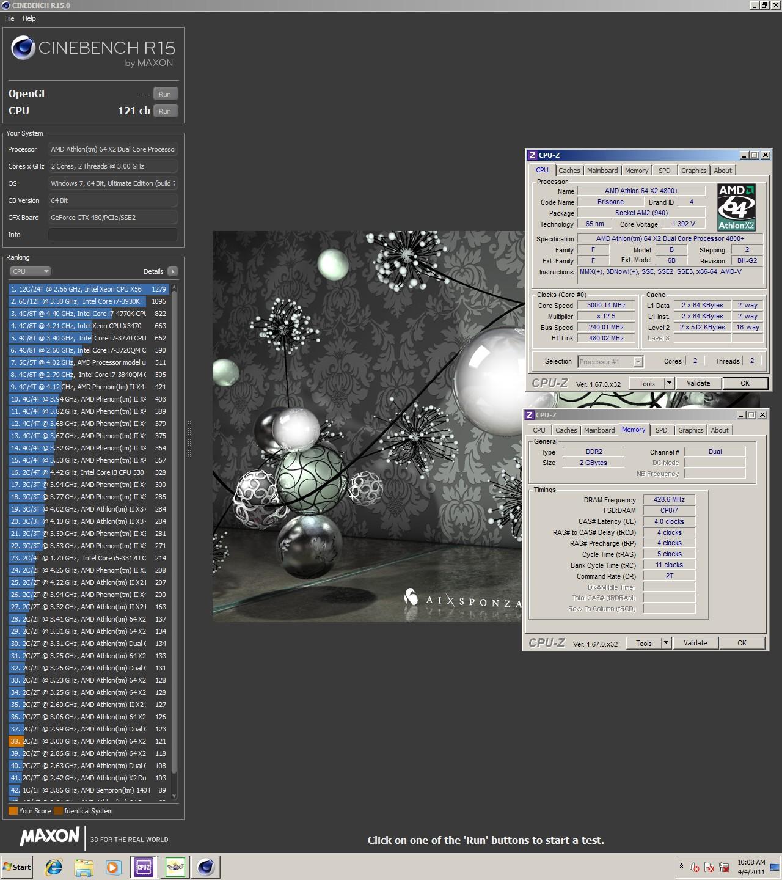
Task: Click the Cinebench sphere taskbar icon
Action: click(206, 867)
